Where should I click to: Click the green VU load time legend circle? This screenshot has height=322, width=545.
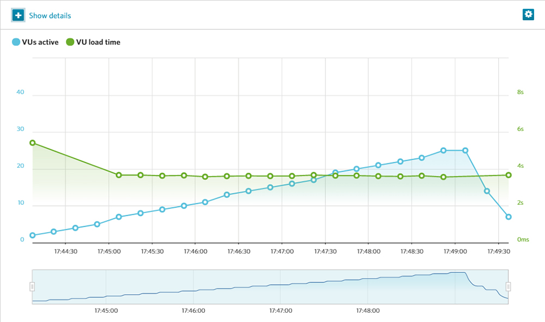(x=70, y=42)
